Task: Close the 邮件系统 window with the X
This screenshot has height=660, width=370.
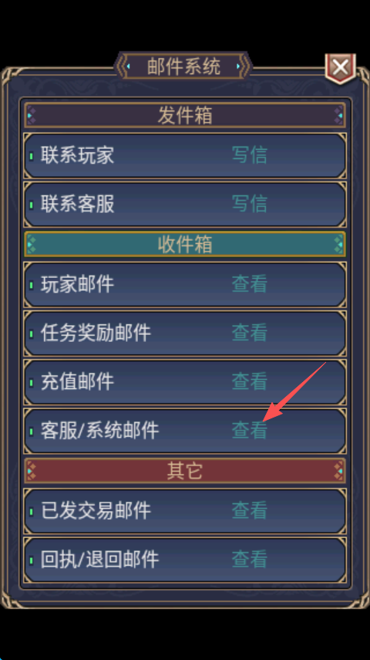Action: point(340,68)
